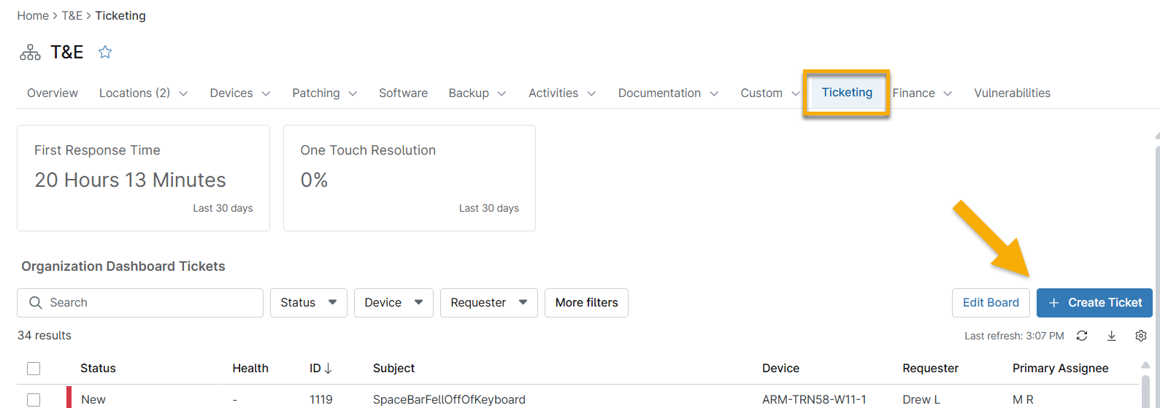
Task: Refresh the ticket list
Action: tap(1082, 336)
